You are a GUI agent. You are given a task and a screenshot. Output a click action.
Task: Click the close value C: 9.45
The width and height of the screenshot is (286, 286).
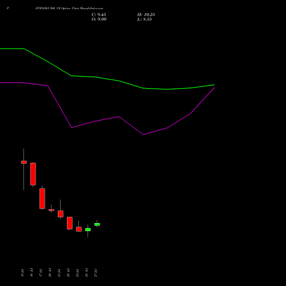click(99, 15)
